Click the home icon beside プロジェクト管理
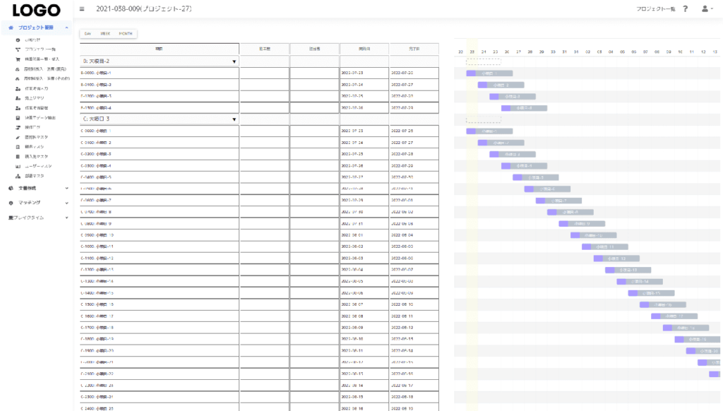Viewport: 723px width, 411px height. [x=11, y=27]
